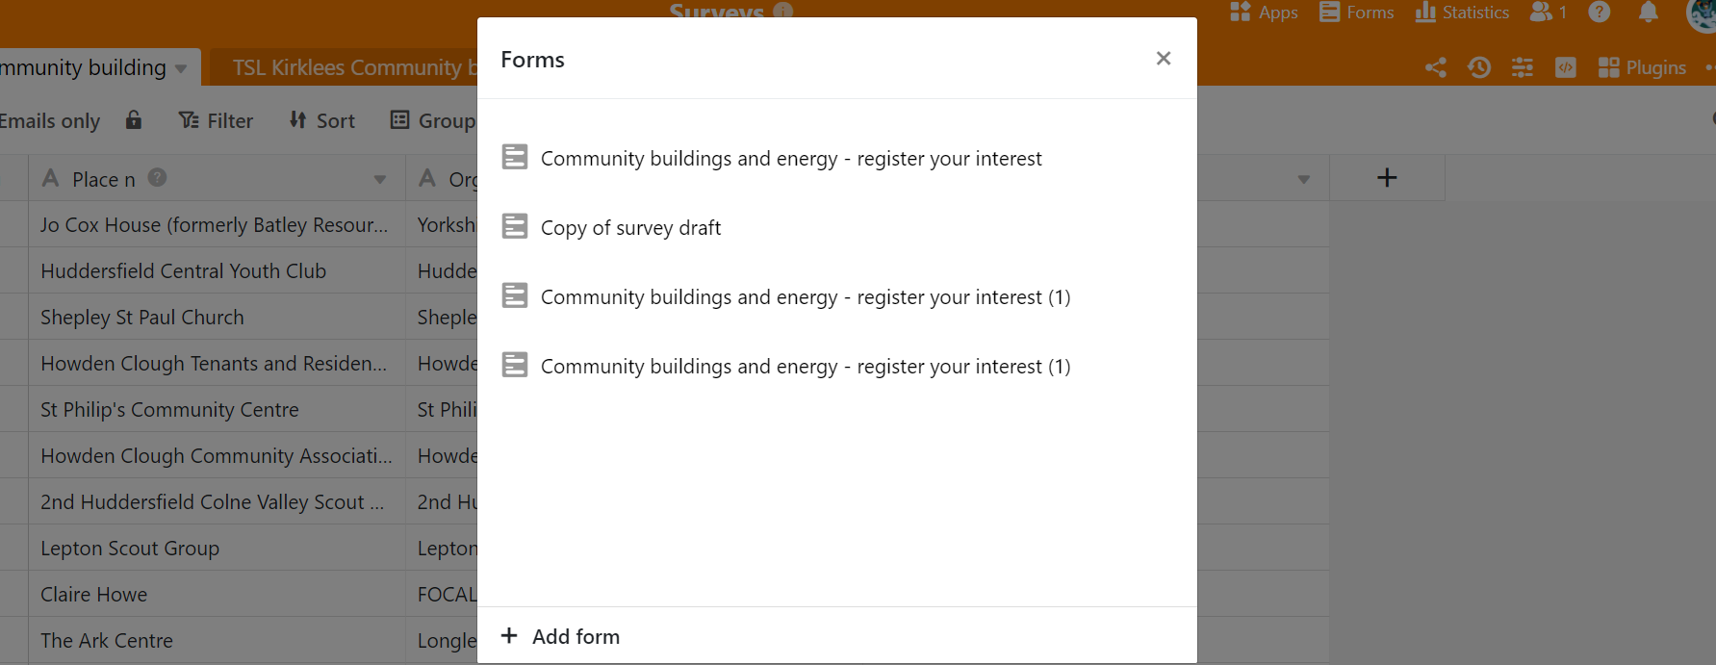This screenshot has height=665, width=1716.
Task: Close the Forms dialog
Action: [x=1163, y=59]
